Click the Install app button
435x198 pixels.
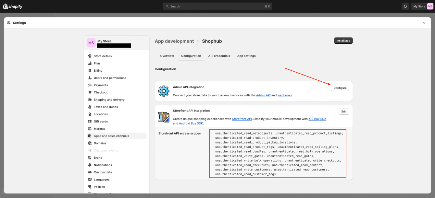tap(343, 41)
